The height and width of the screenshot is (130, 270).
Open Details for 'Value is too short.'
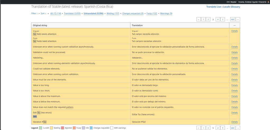[x=235, y=91]
